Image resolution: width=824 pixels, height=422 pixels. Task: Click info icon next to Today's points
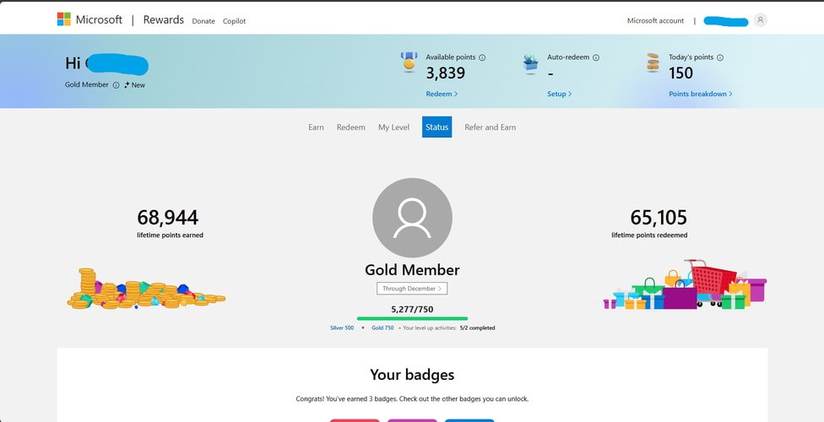coord(720,57)
